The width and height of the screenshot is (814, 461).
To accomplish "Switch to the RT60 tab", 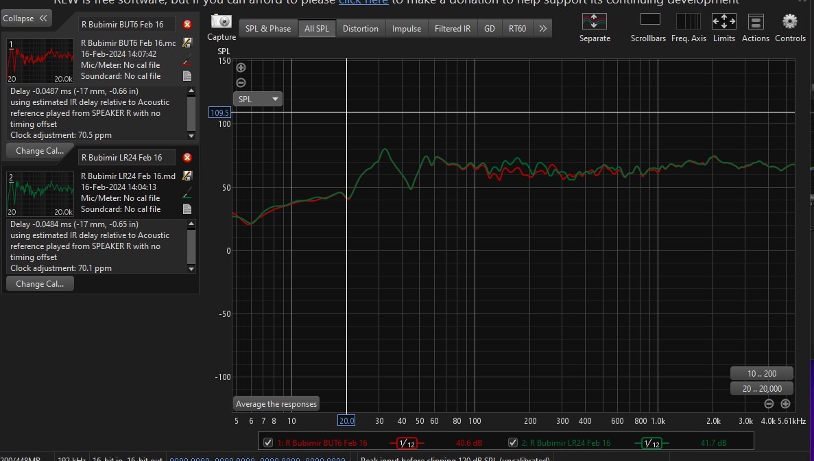I will pos(517,29).
